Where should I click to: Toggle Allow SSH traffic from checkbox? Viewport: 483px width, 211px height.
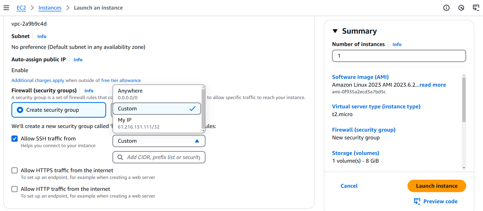tap(15, 139)
